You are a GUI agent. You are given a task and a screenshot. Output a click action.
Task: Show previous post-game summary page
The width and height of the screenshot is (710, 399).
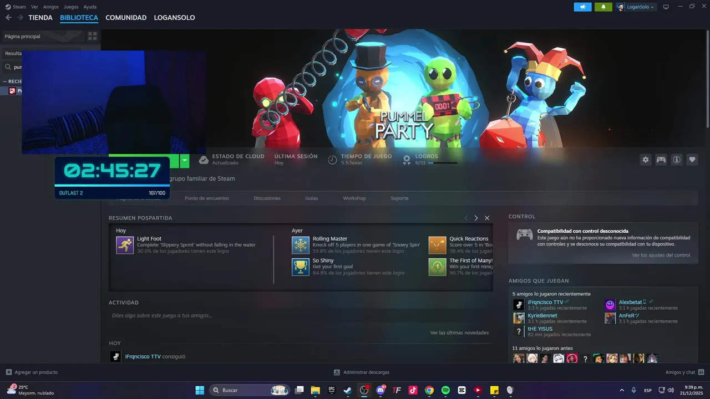click(466, 218)
